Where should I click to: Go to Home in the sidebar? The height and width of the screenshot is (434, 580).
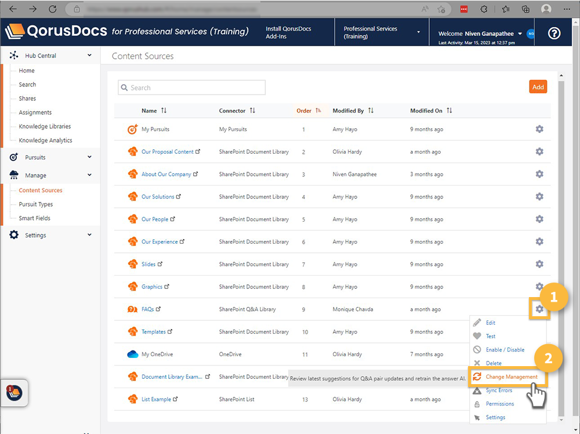click(27, 70)
